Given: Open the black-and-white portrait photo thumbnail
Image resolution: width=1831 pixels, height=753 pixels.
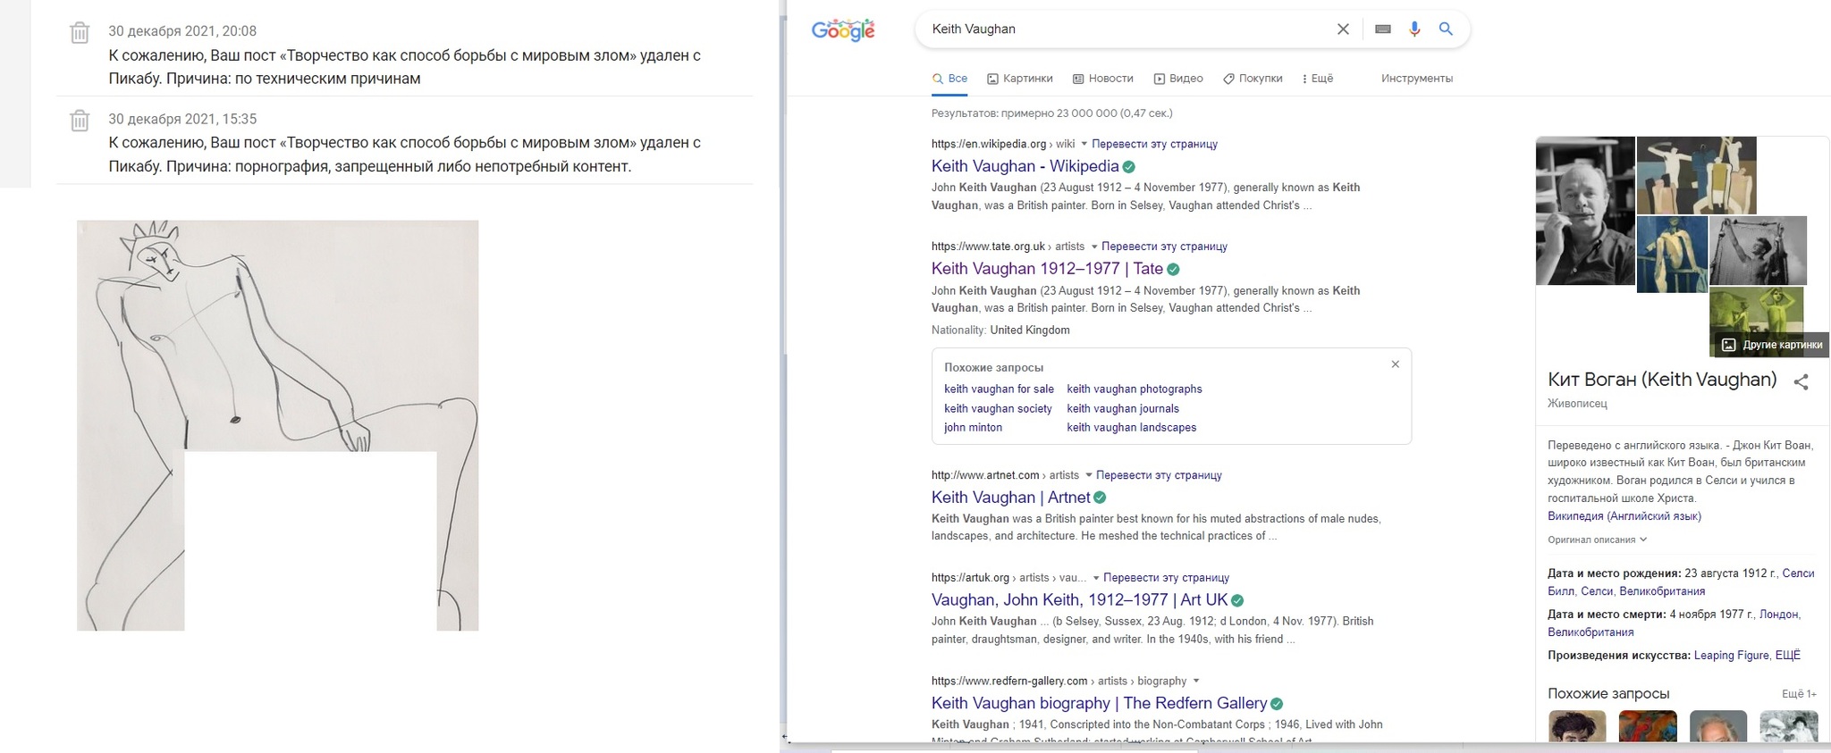Looking at the screenshot, I should pos(1585,211).
